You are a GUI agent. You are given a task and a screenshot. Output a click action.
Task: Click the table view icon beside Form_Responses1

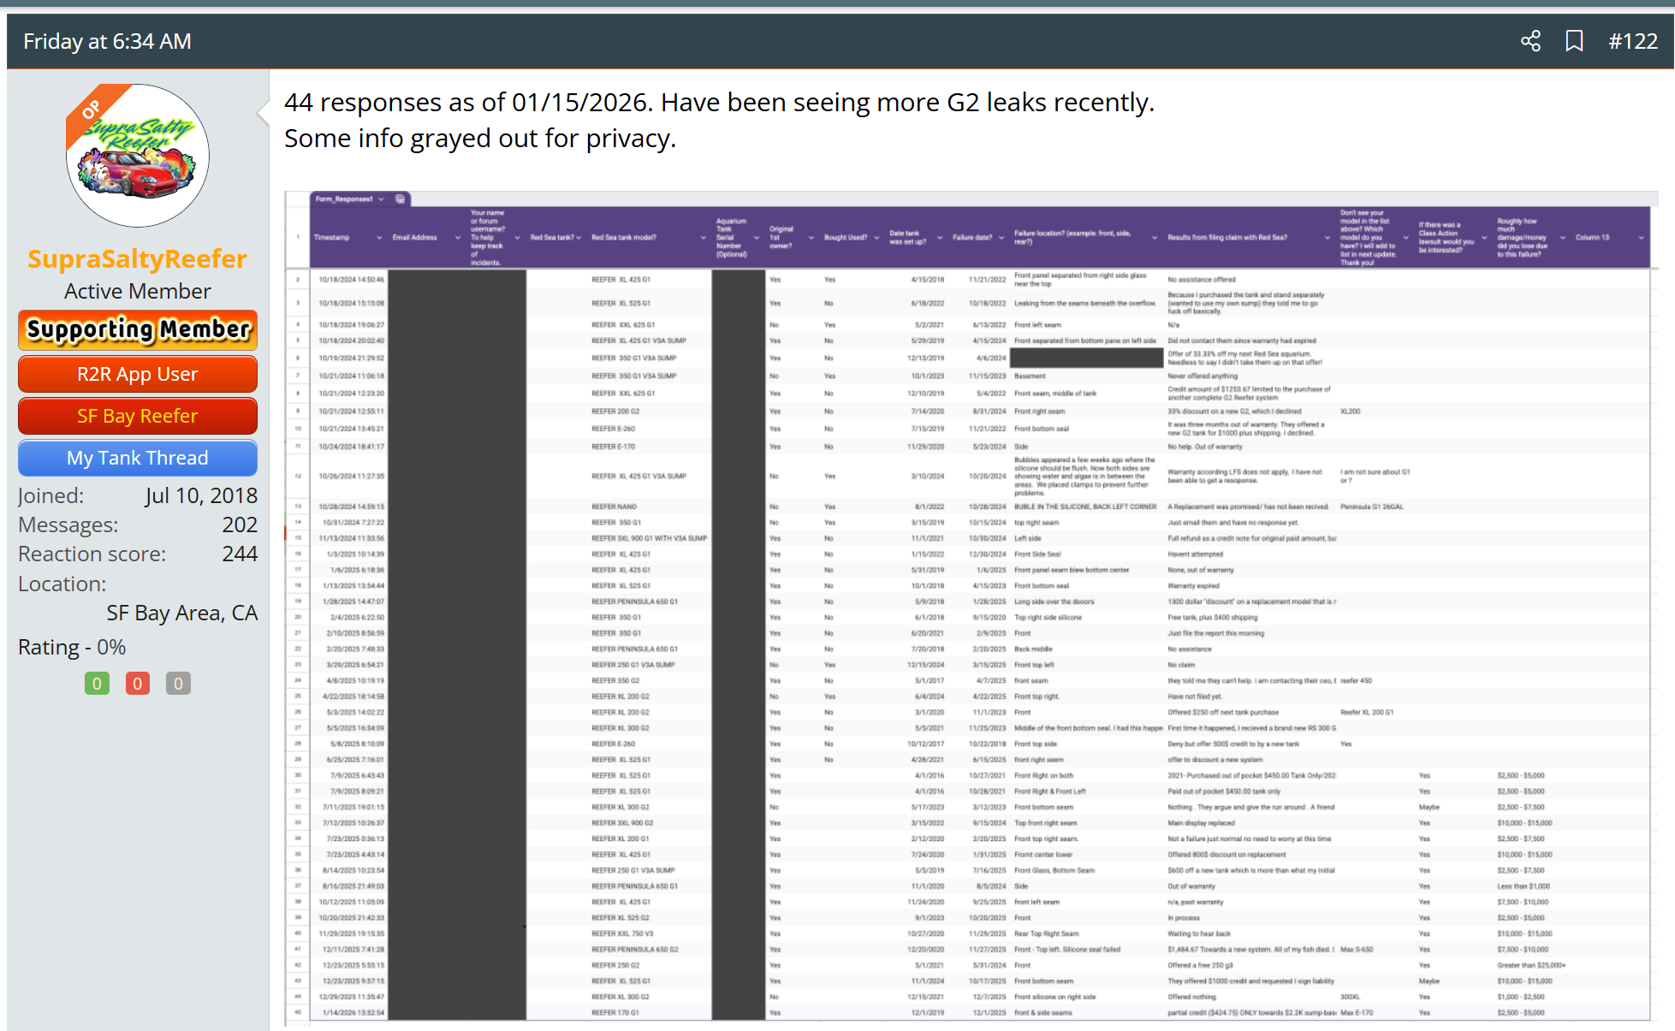pyautogui.click(x=400, y=198)
